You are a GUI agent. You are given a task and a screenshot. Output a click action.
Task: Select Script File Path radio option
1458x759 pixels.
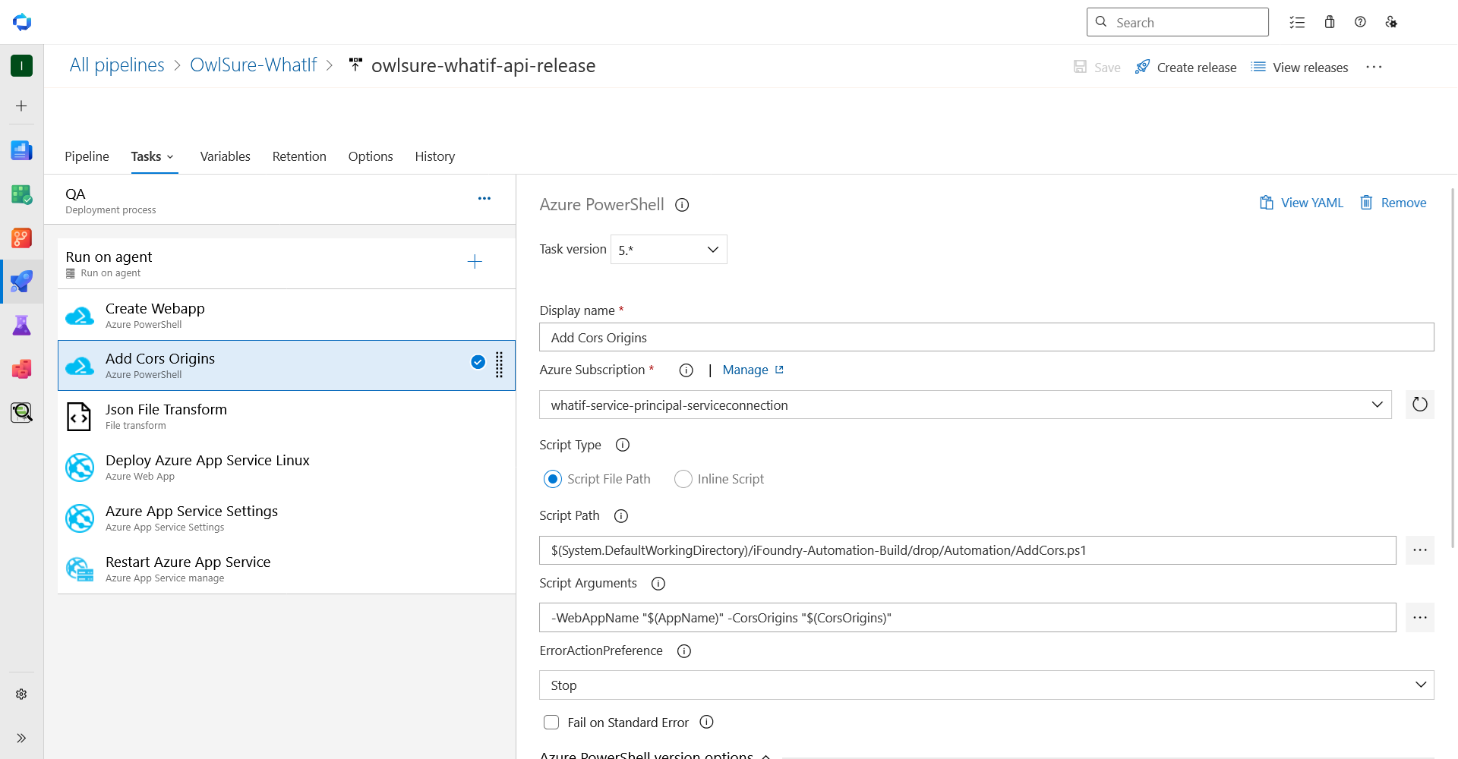click(553, 479)
